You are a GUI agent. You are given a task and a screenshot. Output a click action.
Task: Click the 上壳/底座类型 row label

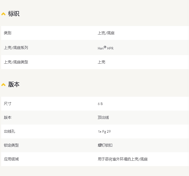[x=16, y=62]
